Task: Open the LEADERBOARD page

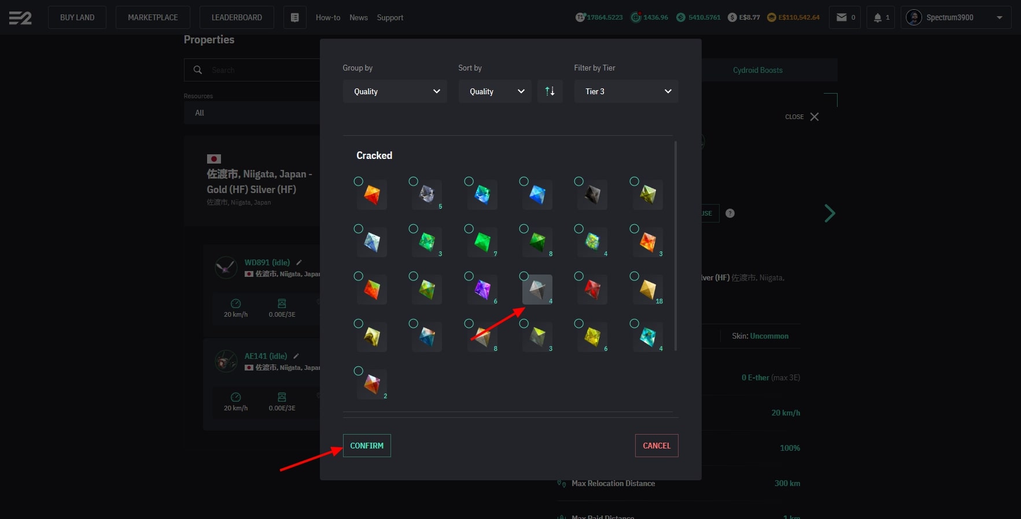Action: [x=237, y=17]
